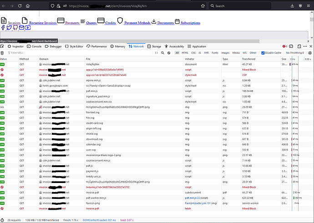Clear the network log with trash icon
The width and height of the screenshot is (314, 223).
click(x=2, y=53)
